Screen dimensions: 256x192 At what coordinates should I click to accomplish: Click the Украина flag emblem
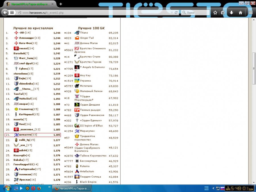point(77,80)
